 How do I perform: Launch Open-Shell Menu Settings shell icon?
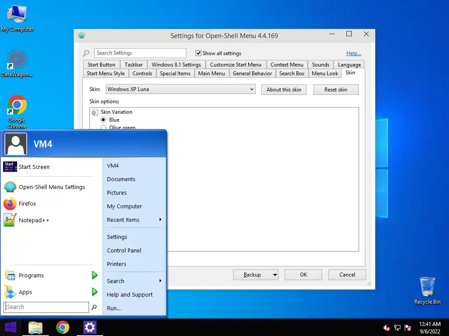pyautogui.click(x=10, y=187)
